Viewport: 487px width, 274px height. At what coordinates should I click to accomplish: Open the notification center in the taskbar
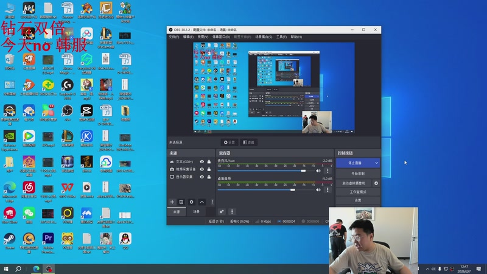(x=478, y=269)
